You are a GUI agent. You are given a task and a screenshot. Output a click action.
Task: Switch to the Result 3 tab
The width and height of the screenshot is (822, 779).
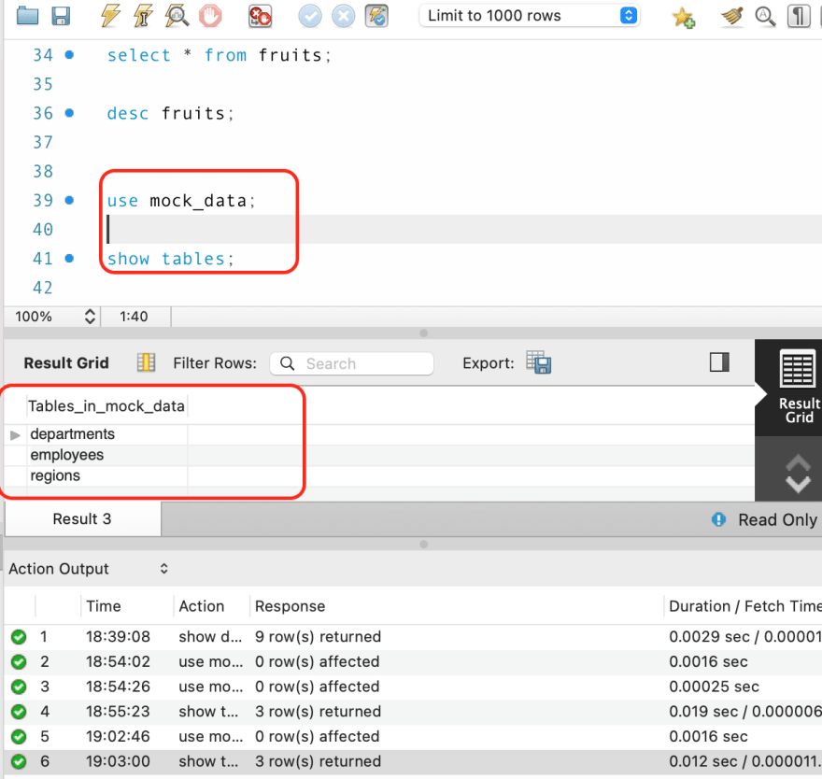click(x=82, y=519)
